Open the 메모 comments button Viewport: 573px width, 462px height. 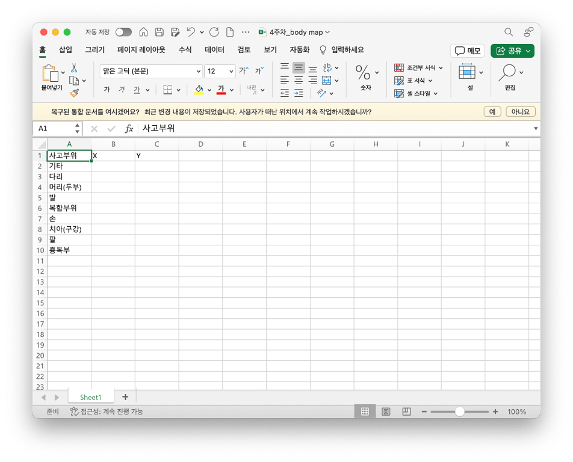[468, 51]
